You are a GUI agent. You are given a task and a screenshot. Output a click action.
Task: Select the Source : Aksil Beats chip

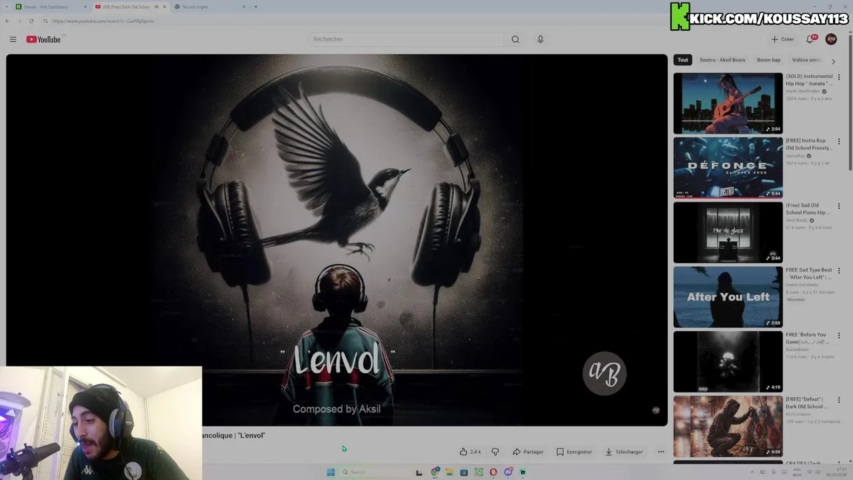(x=722, y=60)
